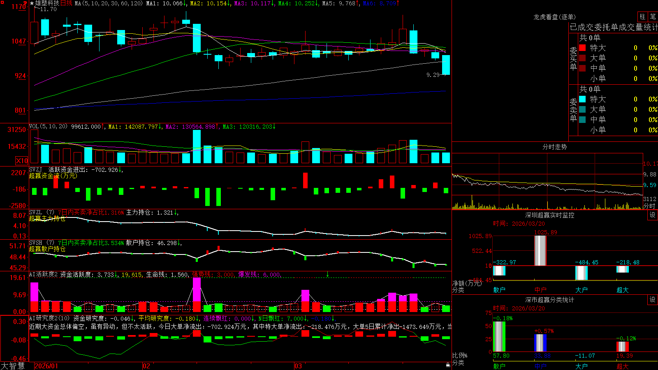Click the SVZJ indicator name
The image size is (658, 370).
coord(36,169)
